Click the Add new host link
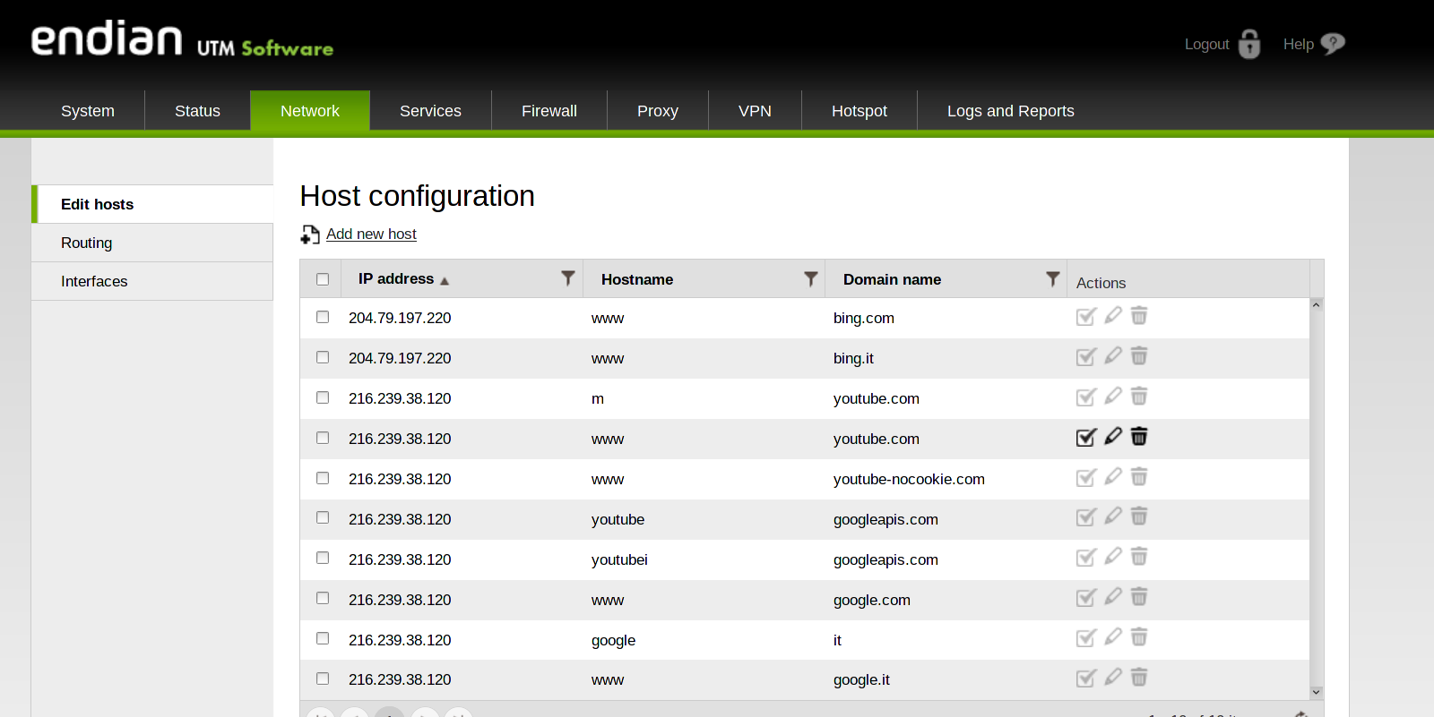 pyautogui.click(x=371, y=234)
